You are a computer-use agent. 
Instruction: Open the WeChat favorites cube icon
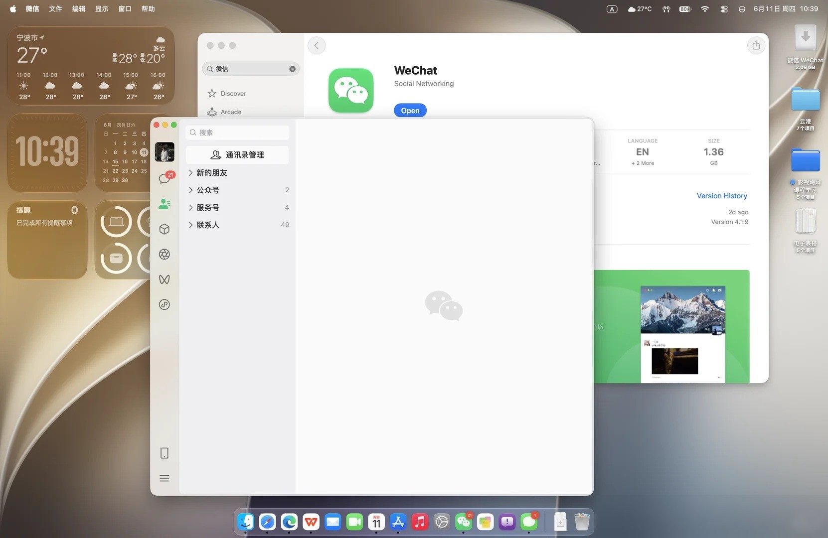(165, 229)
